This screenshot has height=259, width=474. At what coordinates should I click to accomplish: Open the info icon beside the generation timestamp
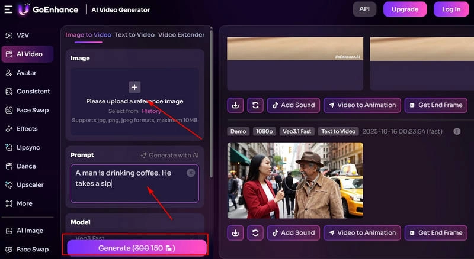(x=457, y=131)
